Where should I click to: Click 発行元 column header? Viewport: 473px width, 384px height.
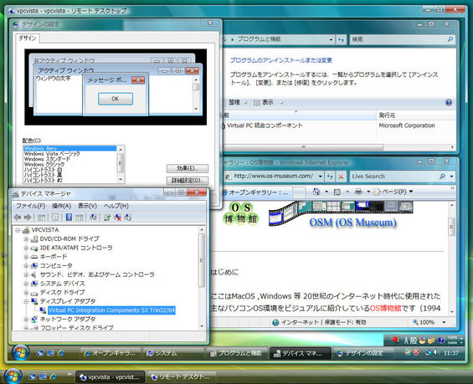pos(416,115)
